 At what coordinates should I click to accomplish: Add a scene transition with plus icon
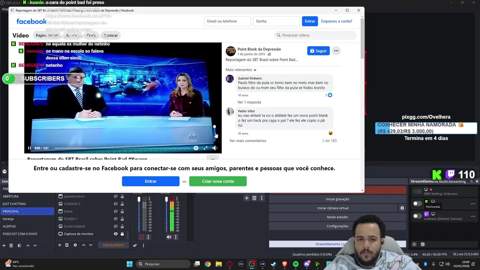(x=246, y=198)
